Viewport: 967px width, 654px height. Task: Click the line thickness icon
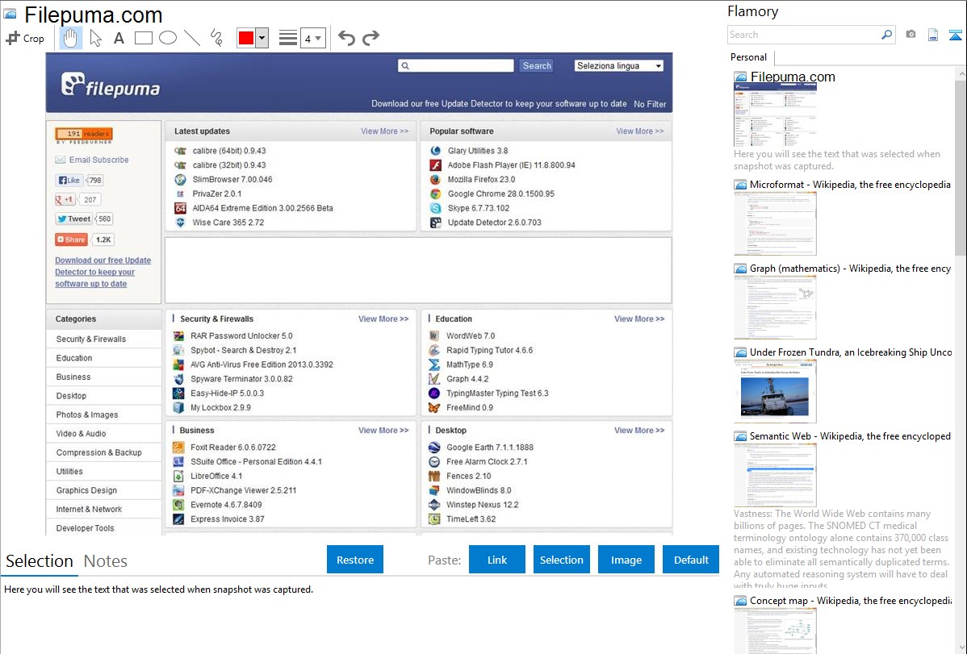coord(288,38)
